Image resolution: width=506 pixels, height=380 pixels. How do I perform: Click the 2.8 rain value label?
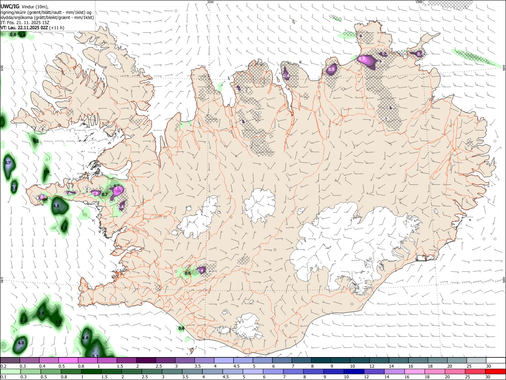pyautogui.click(x=41, y=313)
